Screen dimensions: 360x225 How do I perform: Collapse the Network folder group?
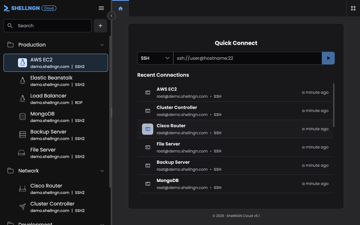click(x=102, y=171)
